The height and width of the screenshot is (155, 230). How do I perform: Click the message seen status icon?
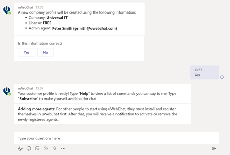222,77
